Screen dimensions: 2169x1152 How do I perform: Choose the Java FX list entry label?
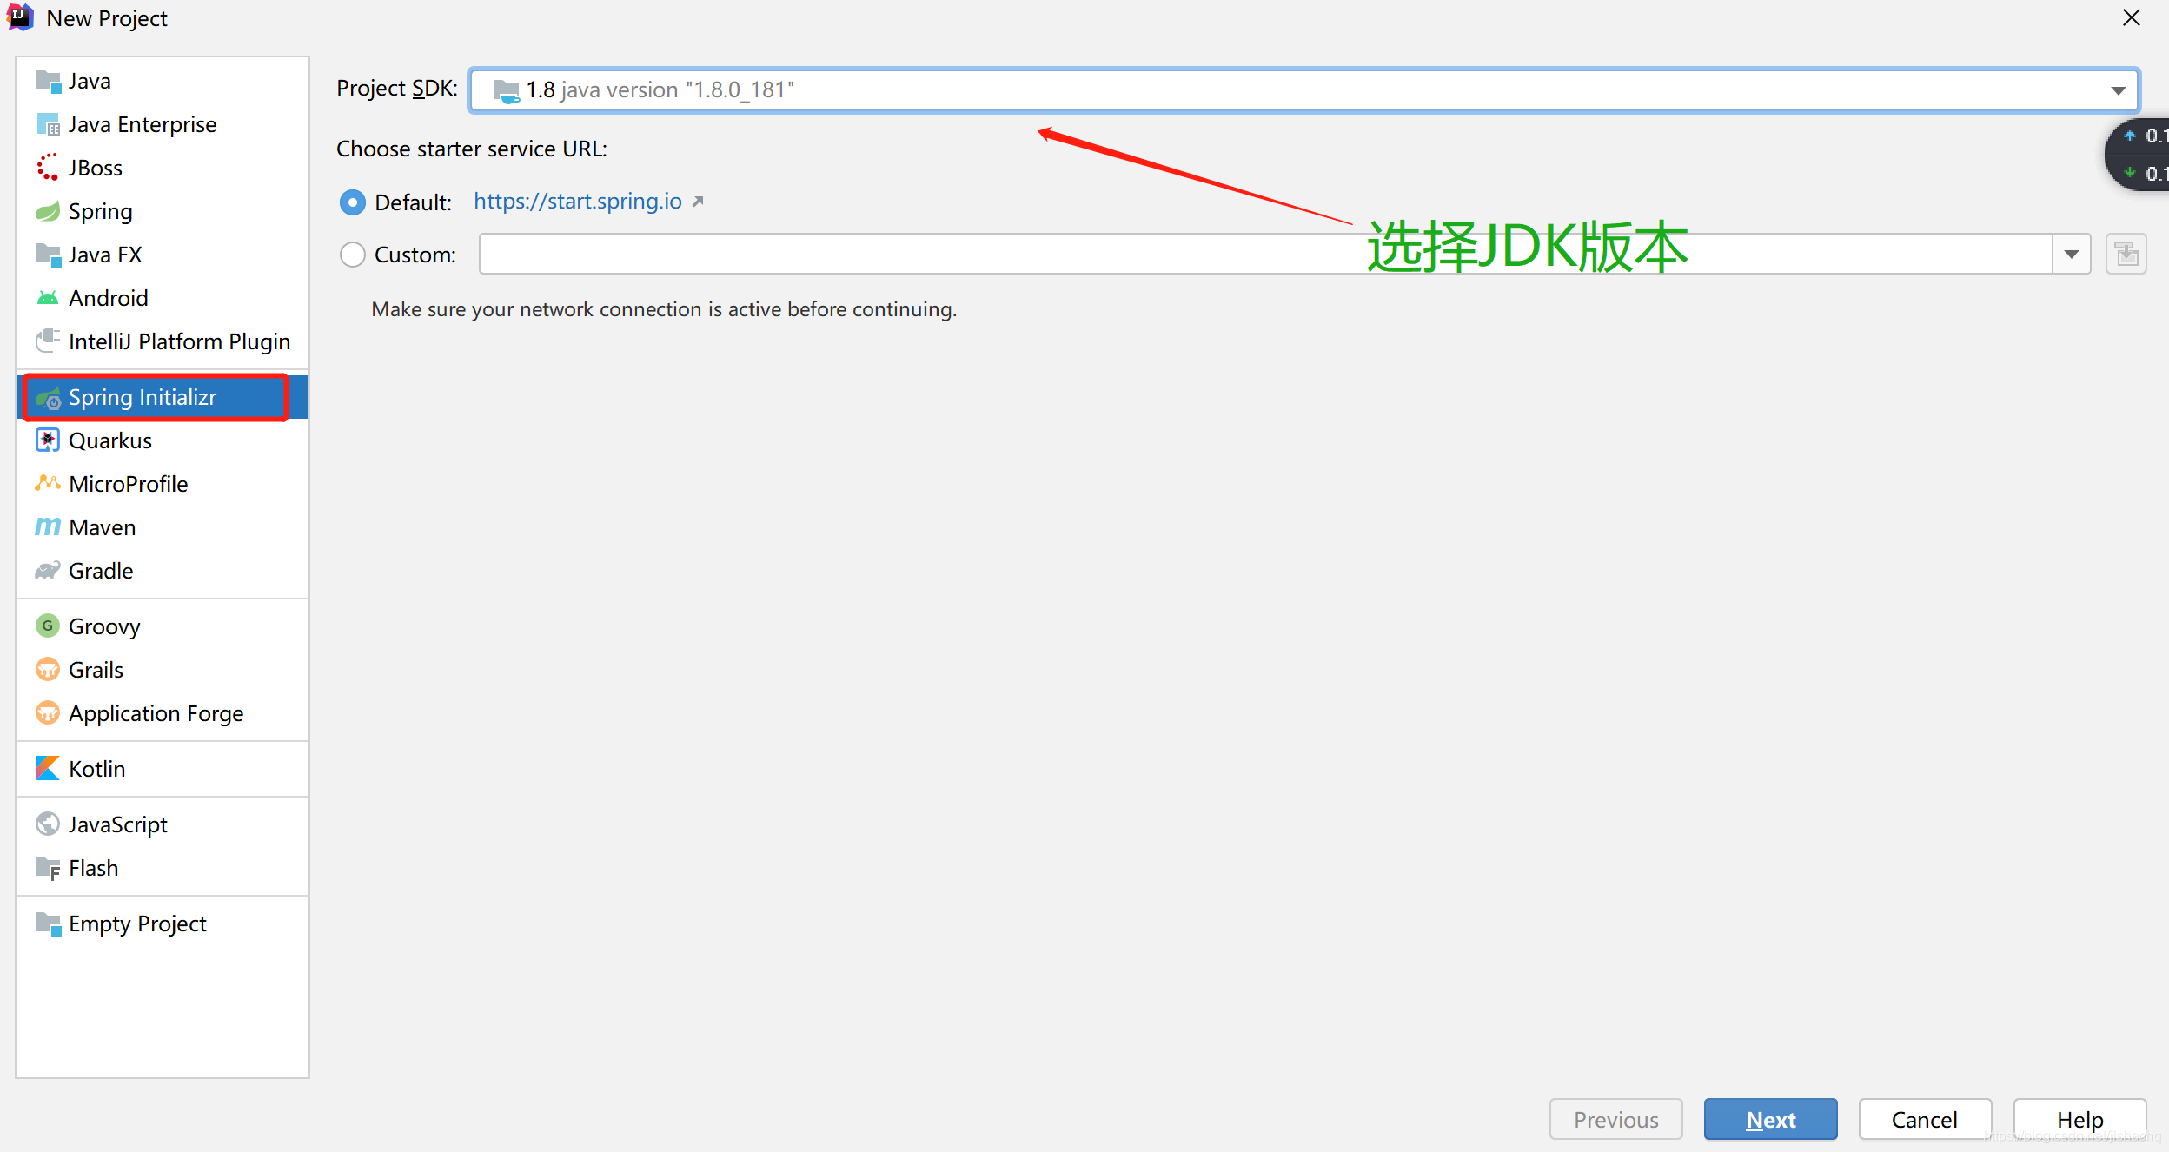pos(105,255)
